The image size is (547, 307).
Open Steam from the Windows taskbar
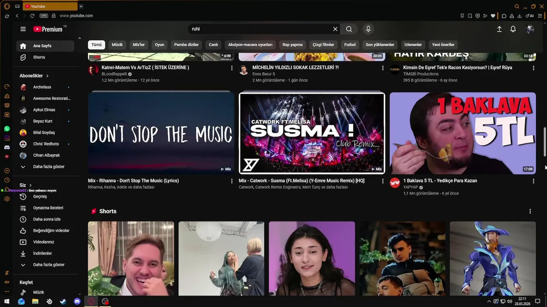pyautogui.click(x=63, y=301)
